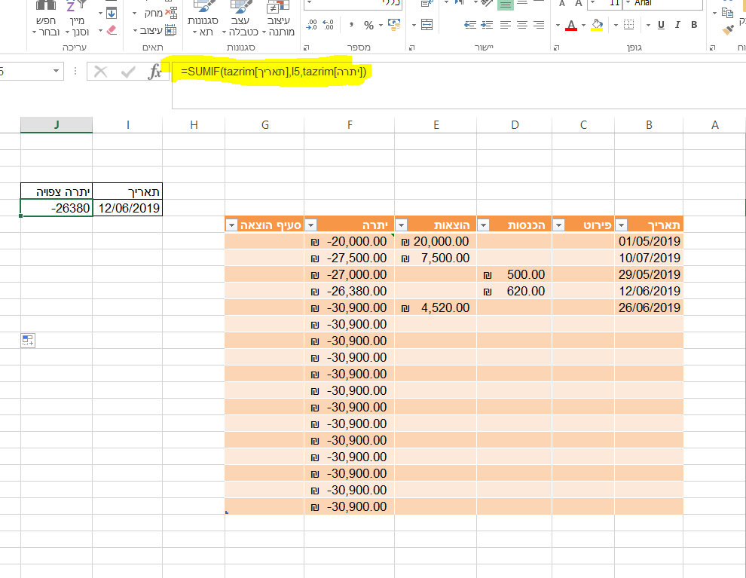The height and width of the screenshot is (578, 746).
Task: Toggle Merge & Center for selected cells
Action: [427, 25]
